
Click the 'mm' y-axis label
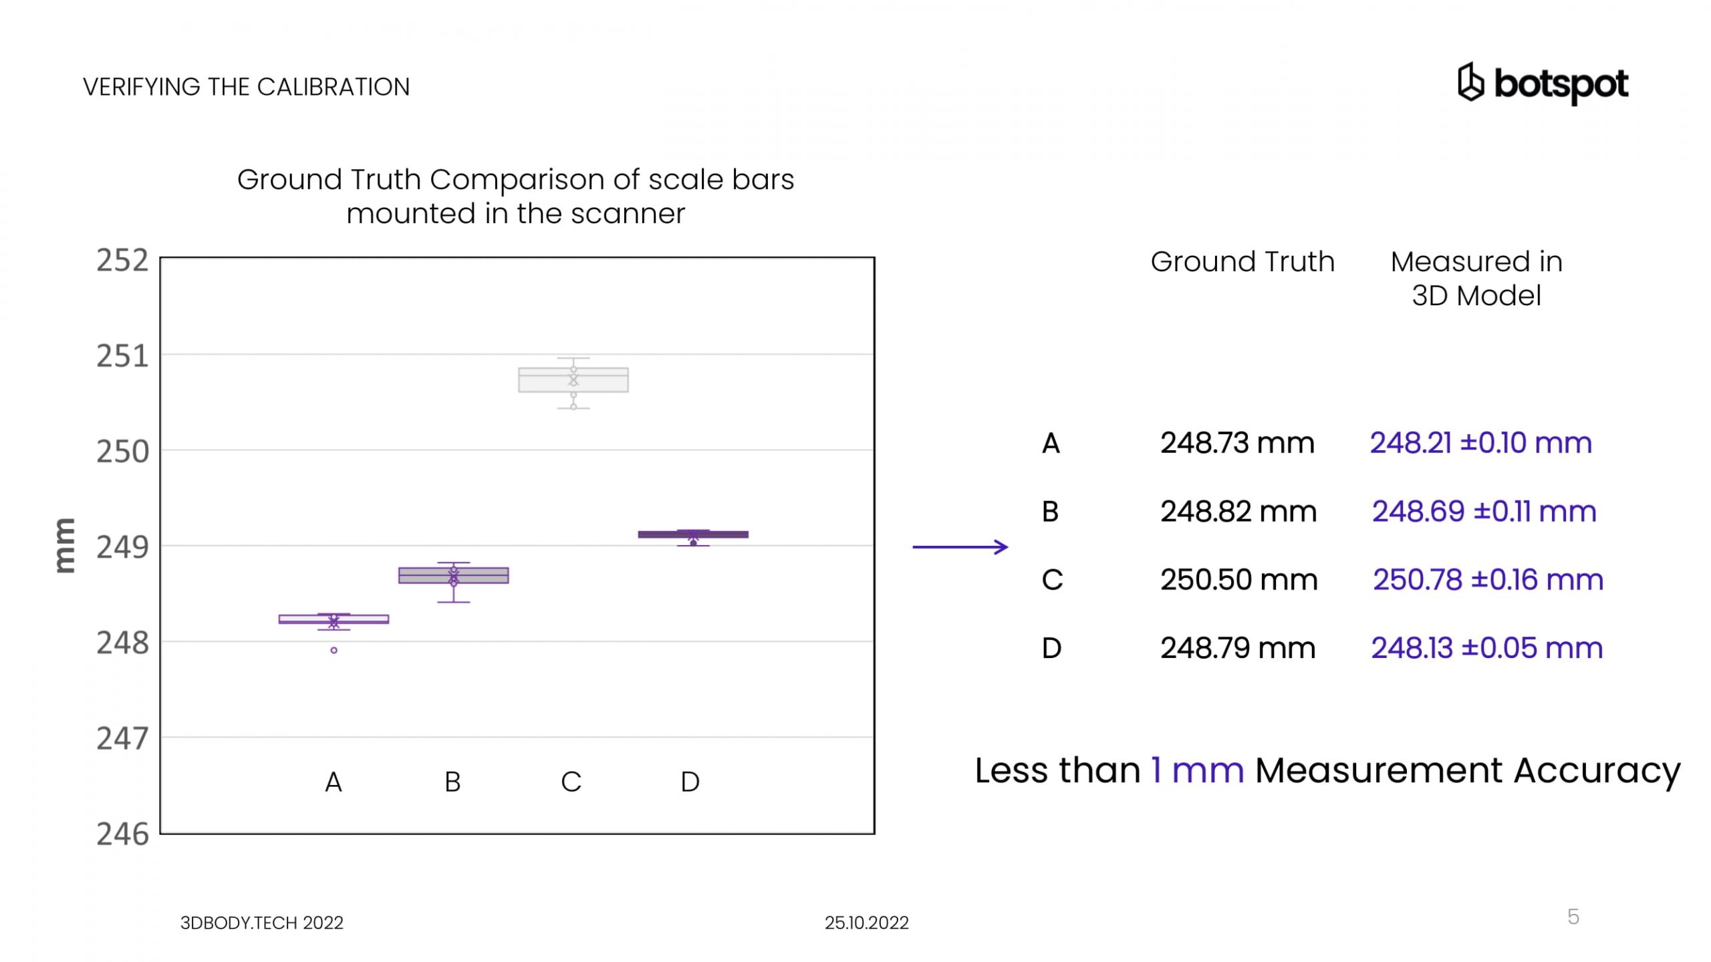tap(65, 545)
